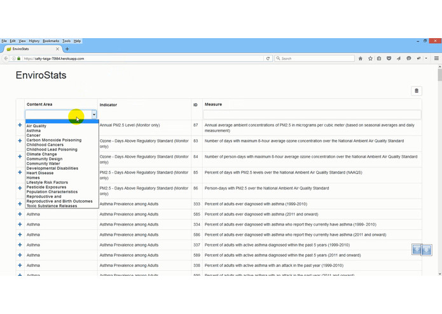Expand the Asthma row with ID 334
This screenshot has height=314, width=442.
[x=20, y=224]
